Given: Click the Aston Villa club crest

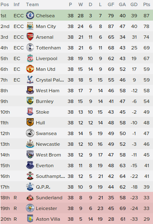Looking at the screenshot, I should (30, 219).
